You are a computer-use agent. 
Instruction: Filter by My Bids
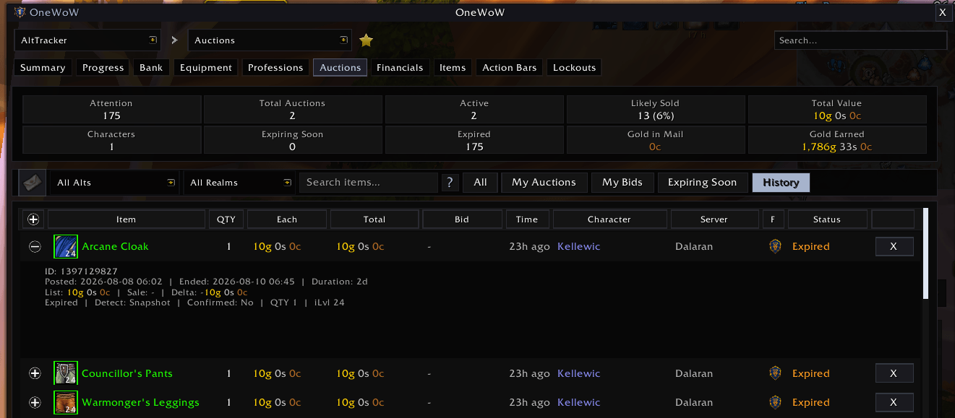622,183
